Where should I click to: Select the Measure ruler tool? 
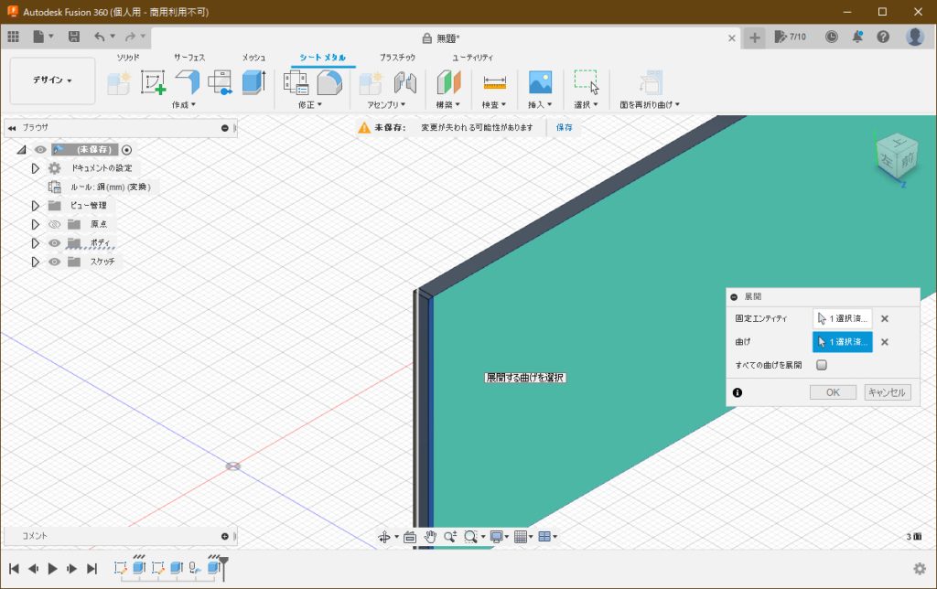tap(495, 82)
